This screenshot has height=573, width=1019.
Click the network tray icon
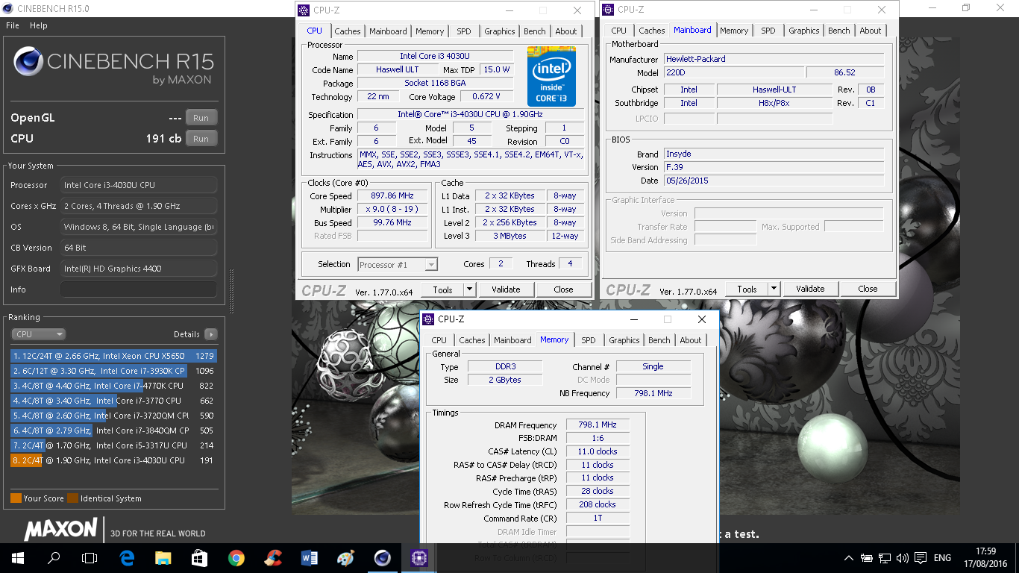click(x=885, y=558)
